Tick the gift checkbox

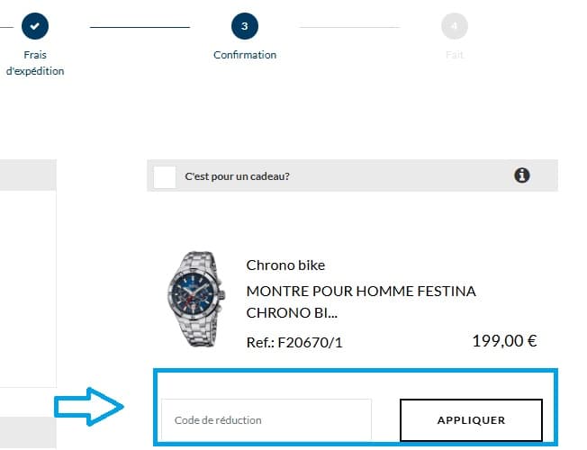click(165, 176)
